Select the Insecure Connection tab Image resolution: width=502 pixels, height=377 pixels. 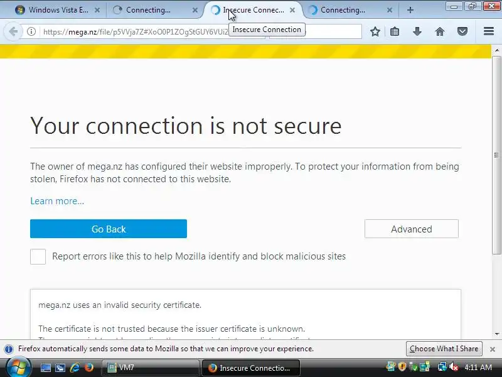point(252,10)
